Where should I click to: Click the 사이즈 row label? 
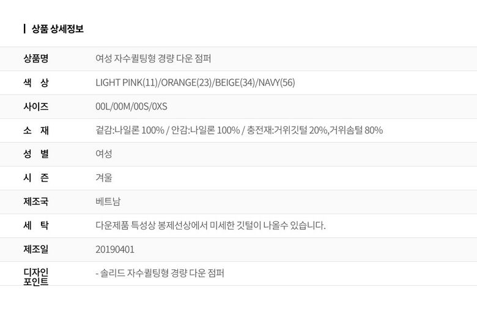[36, 106]
